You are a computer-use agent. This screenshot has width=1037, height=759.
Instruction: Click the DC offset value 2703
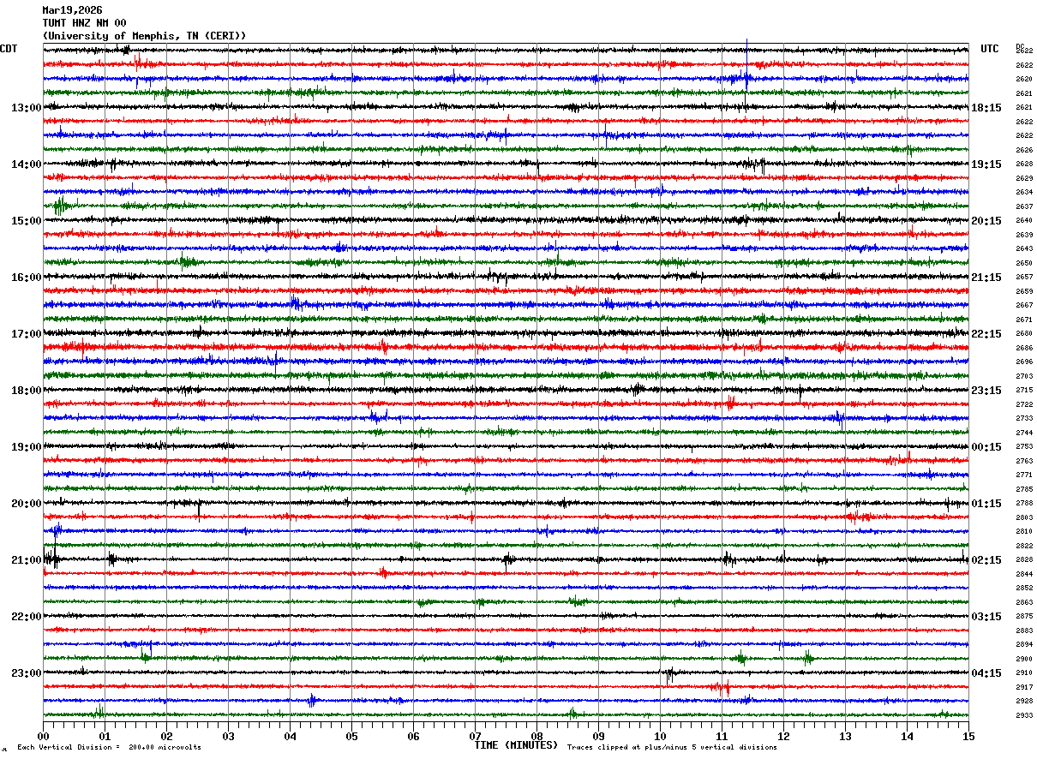click(x=1024, y=376)
